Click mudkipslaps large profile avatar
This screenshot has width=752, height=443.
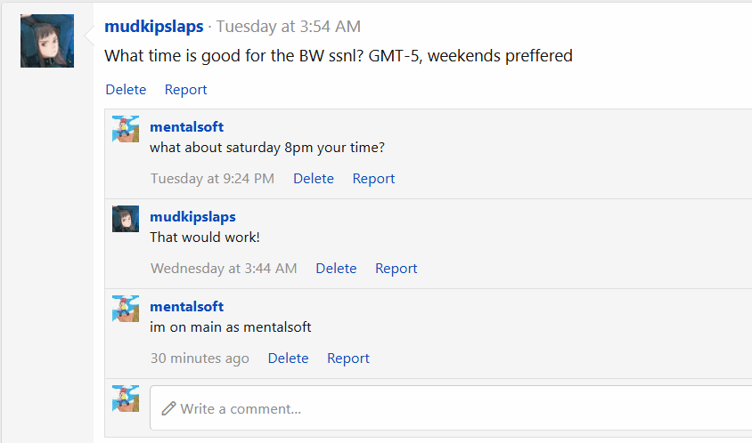point(47,41)
